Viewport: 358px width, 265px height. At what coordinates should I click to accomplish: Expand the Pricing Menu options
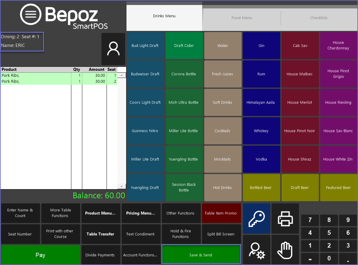tap(141, 213)
